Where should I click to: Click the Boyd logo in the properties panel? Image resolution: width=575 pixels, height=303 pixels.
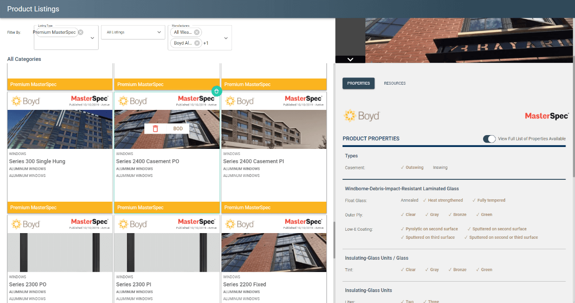click(x=361, y=116)
